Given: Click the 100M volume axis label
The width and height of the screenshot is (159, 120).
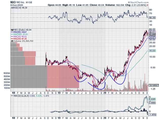Looking at the screenshot, I should [x=7, y=88].
